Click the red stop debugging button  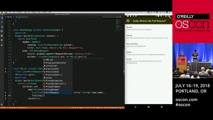[x=120, y=17]
